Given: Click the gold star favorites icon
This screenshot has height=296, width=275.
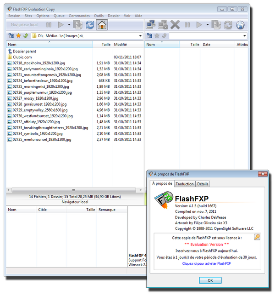Looking at the screenshot, I should 18,35.
